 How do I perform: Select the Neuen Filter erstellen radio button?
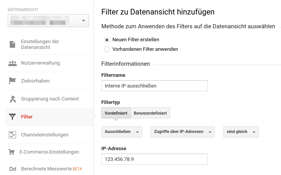tap(107, 40)
